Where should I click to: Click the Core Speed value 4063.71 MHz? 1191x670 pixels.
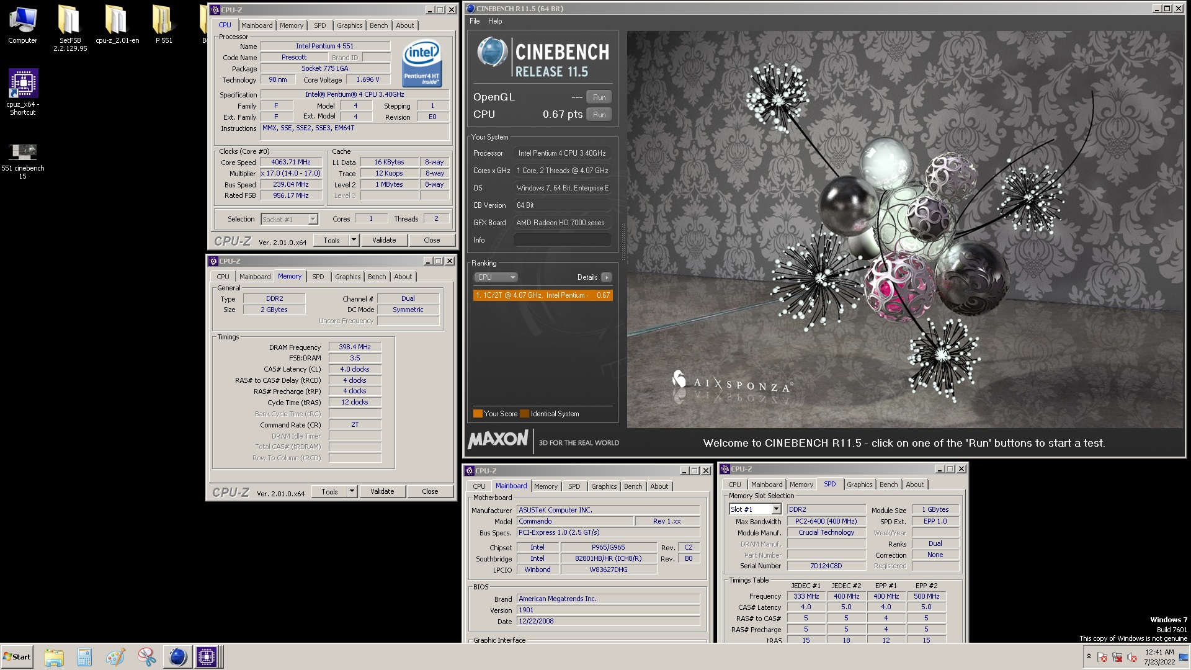[290, 163]
